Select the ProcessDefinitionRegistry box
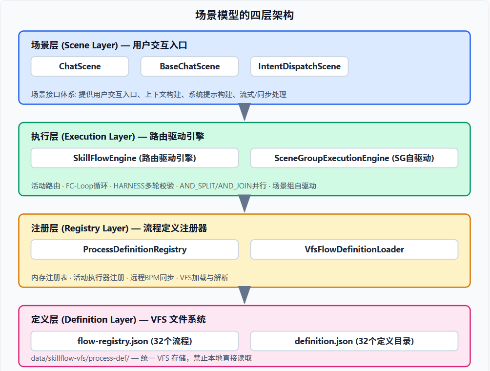This screenshot has height=371, width=490. click(135, 249)
